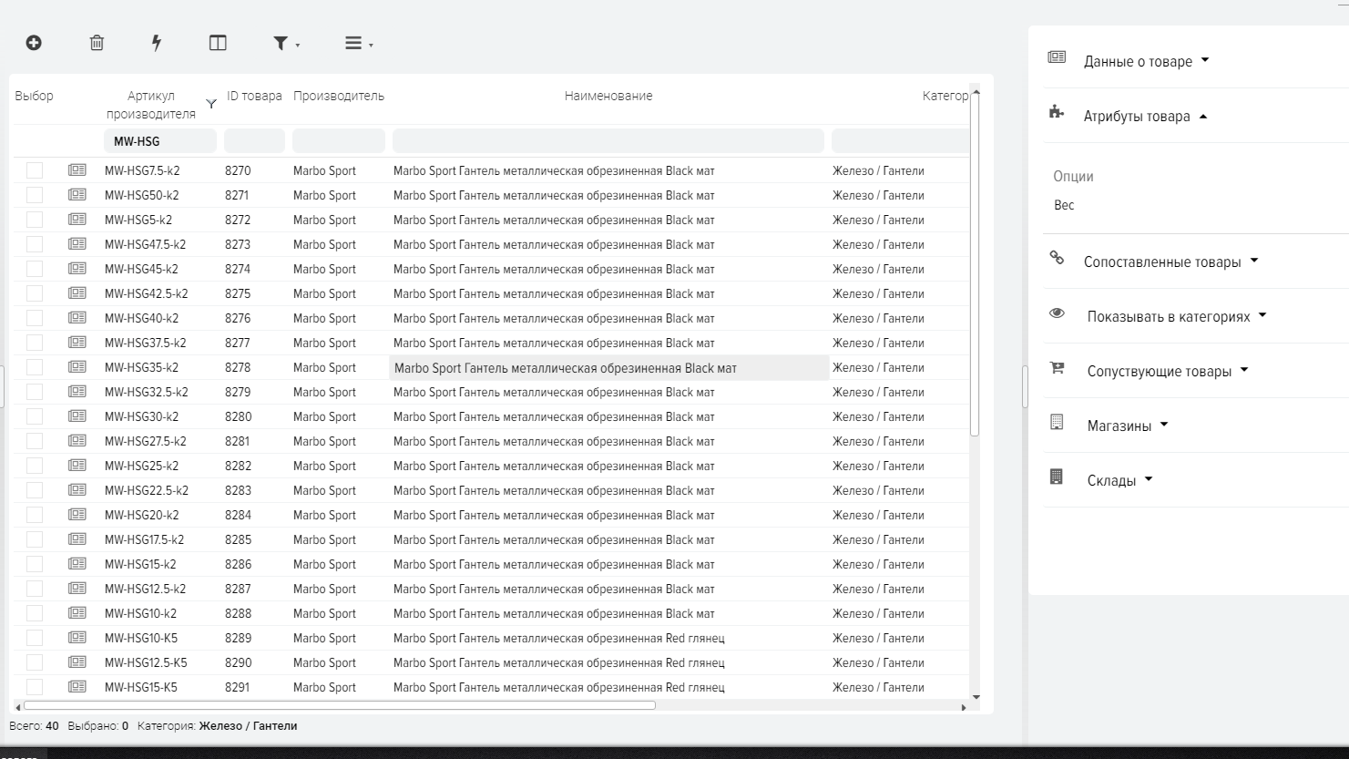Open the card icon for row MW-HSG35-k2
The width and height of the screenshot is (1349, 759).
[x=77, y=367]
